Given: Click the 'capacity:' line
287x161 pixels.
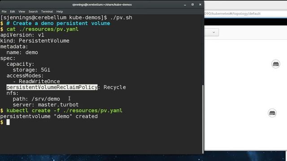Looking at the screenshot, I should point(20,64).
